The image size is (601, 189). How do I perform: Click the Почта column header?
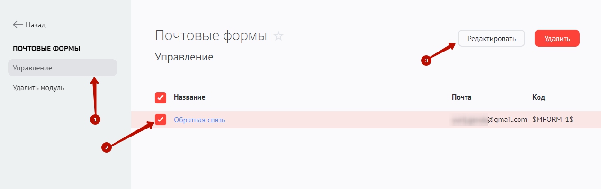(461, 97)
